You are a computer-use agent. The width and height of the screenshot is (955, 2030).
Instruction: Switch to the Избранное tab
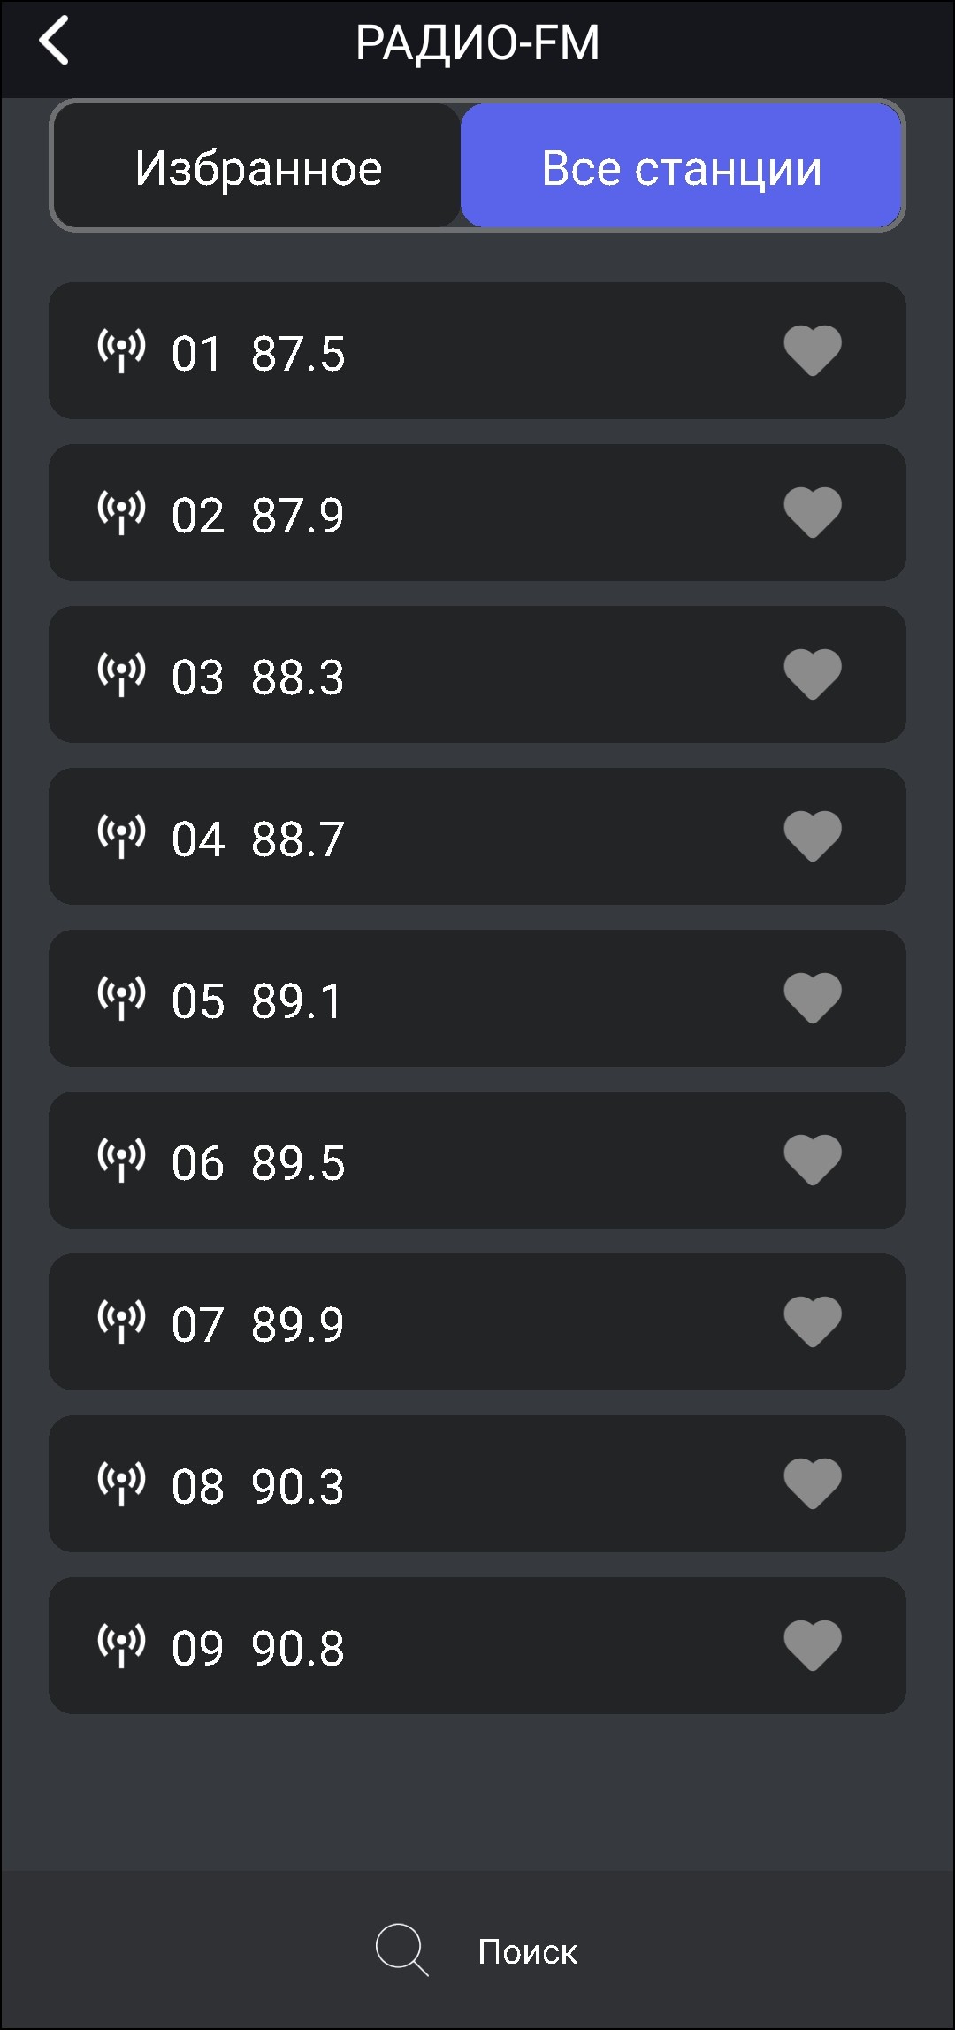point(257,167)
